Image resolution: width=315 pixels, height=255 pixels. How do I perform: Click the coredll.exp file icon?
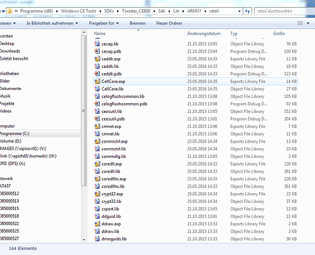(x=97, y=164)
